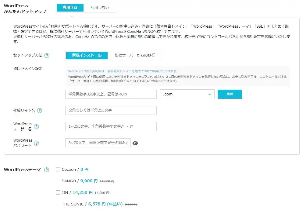303x210 pixels.
Task: Check the Cocoon theme checkbox
Action: click(x=58, y=170)
